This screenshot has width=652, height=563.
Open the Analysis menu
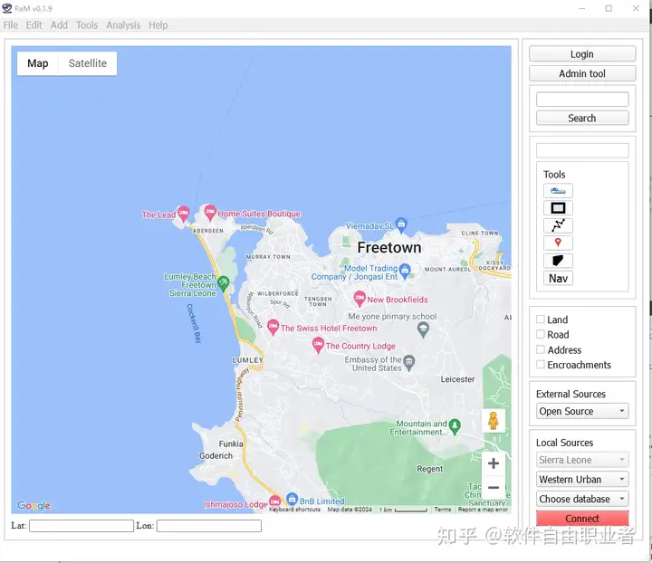point(123,25)
